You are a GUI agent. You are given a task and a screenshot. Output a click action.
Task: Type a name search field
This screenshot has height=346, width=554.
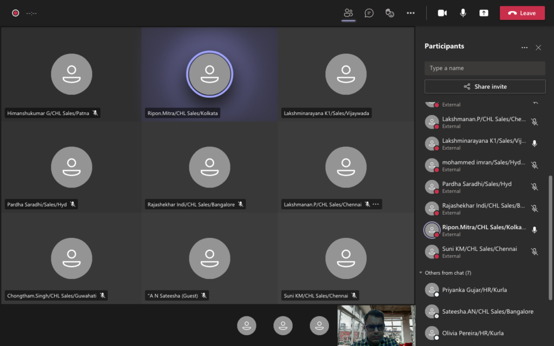coord(485,68)
